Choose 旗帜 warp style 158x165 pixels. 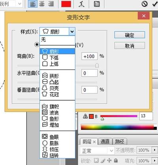[57, 107]
